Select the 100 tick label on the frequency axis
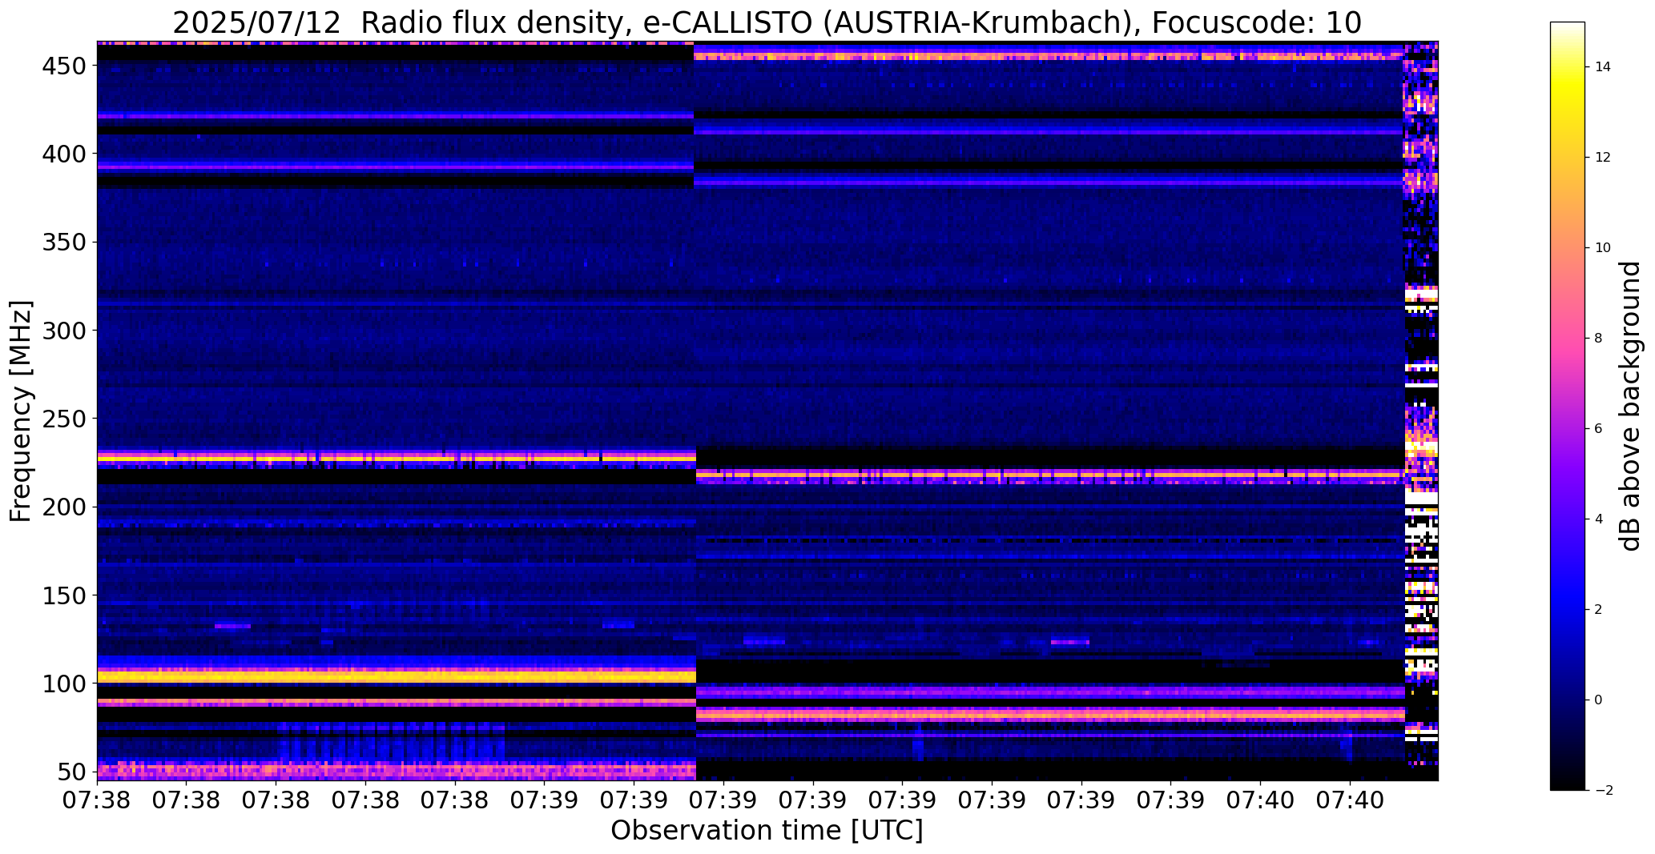 [x=64, y=684]
